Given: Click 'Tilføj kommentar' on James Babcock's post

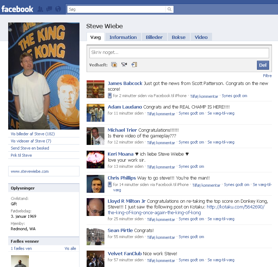Looking at the screenshot, I should click(204, 96).
